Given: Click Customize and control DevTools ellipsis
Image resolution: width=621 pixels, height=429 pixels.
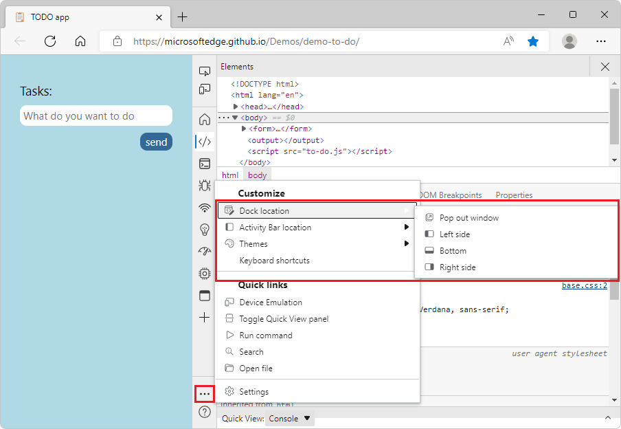Looking at the screenshot, I should click(204, 394).
